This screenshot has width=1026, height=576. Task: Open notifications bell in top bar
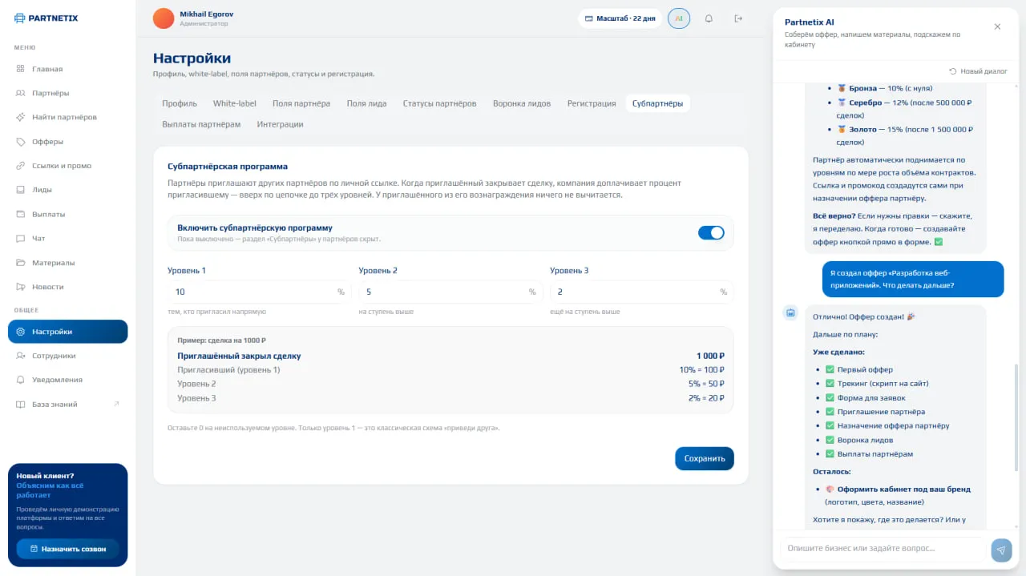click(709, 18)
